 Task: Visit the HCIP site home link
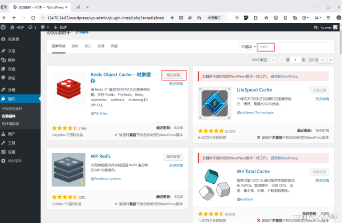coord(17,27)
